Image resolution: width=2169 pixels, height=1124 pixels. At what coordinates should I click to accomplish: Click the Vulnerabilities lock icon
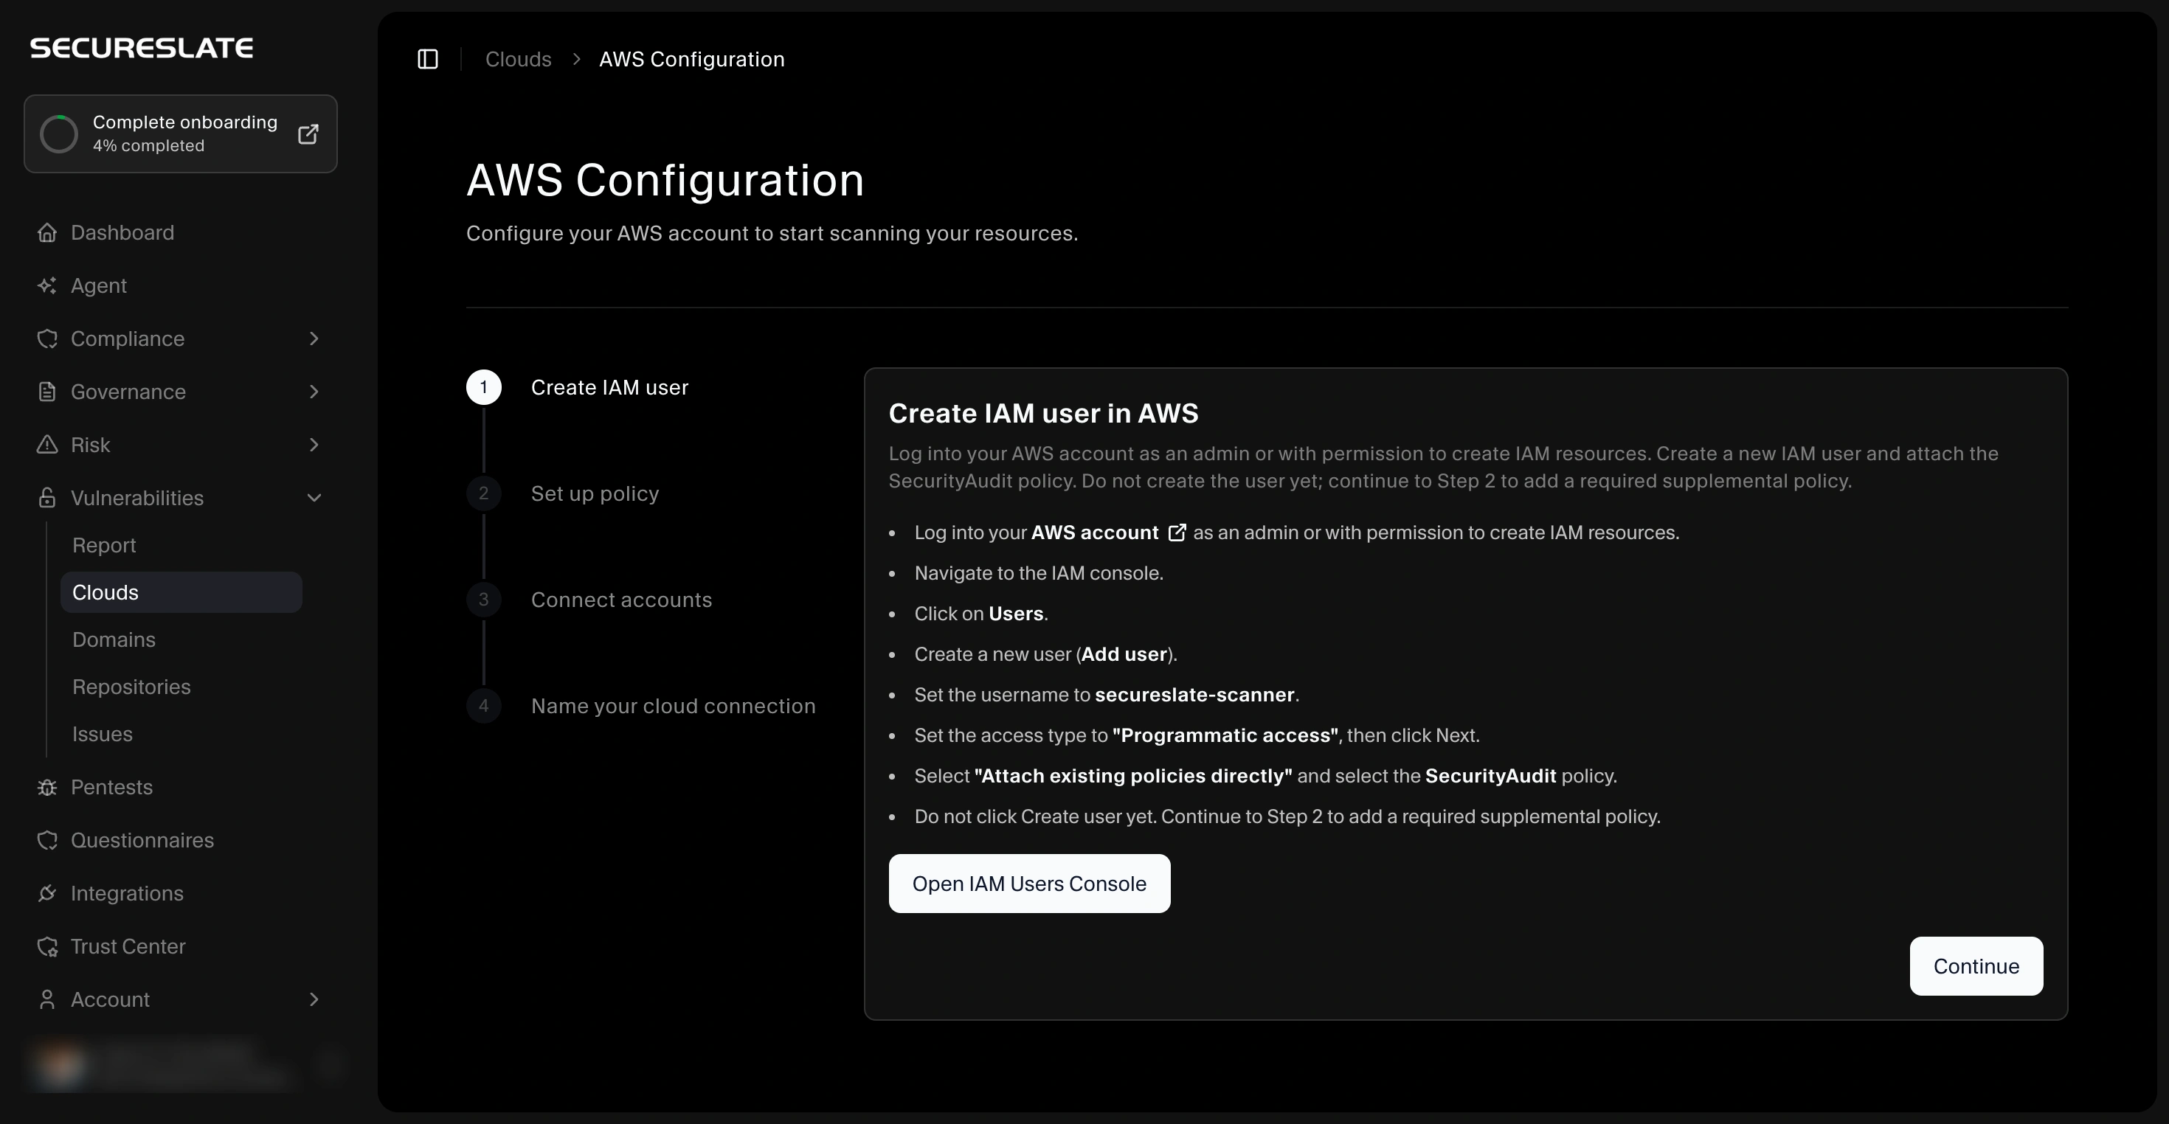coord(47,498)
